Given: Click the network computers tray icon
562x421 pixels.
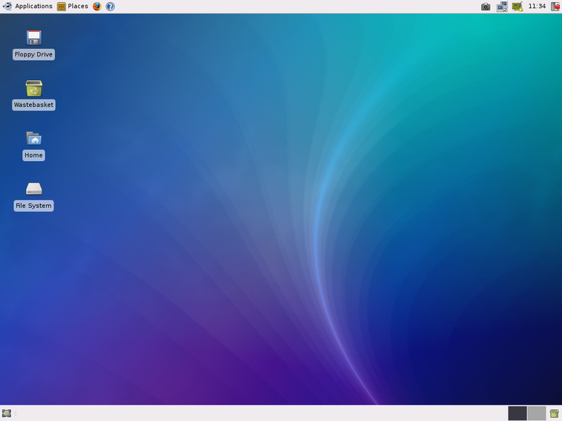Looking at the screenshot, I should coord(502,7).
